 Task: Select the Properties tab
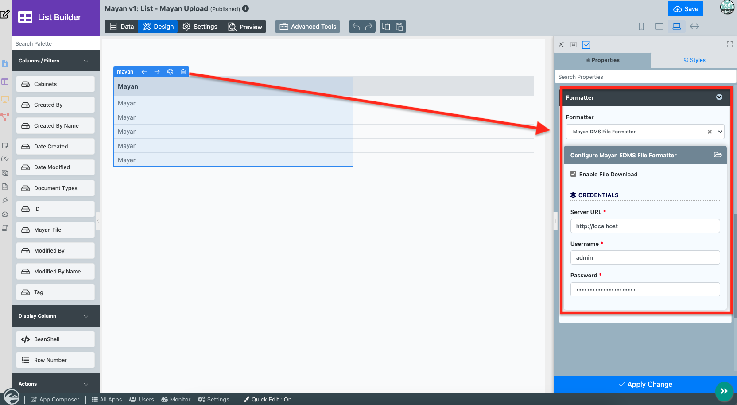[602, 60]
